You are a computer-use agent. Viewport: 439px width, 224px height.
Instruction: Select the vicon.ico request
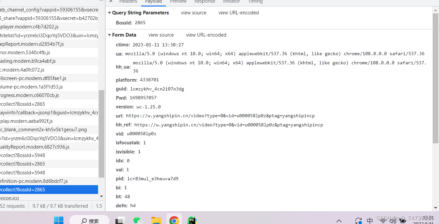pyautogui.click(x=49, y=198)
